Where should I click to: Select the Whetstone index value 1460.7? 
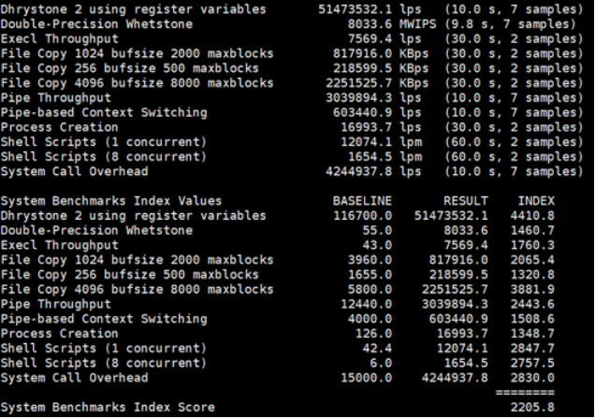pyautogui.click(x=535, y=230)
